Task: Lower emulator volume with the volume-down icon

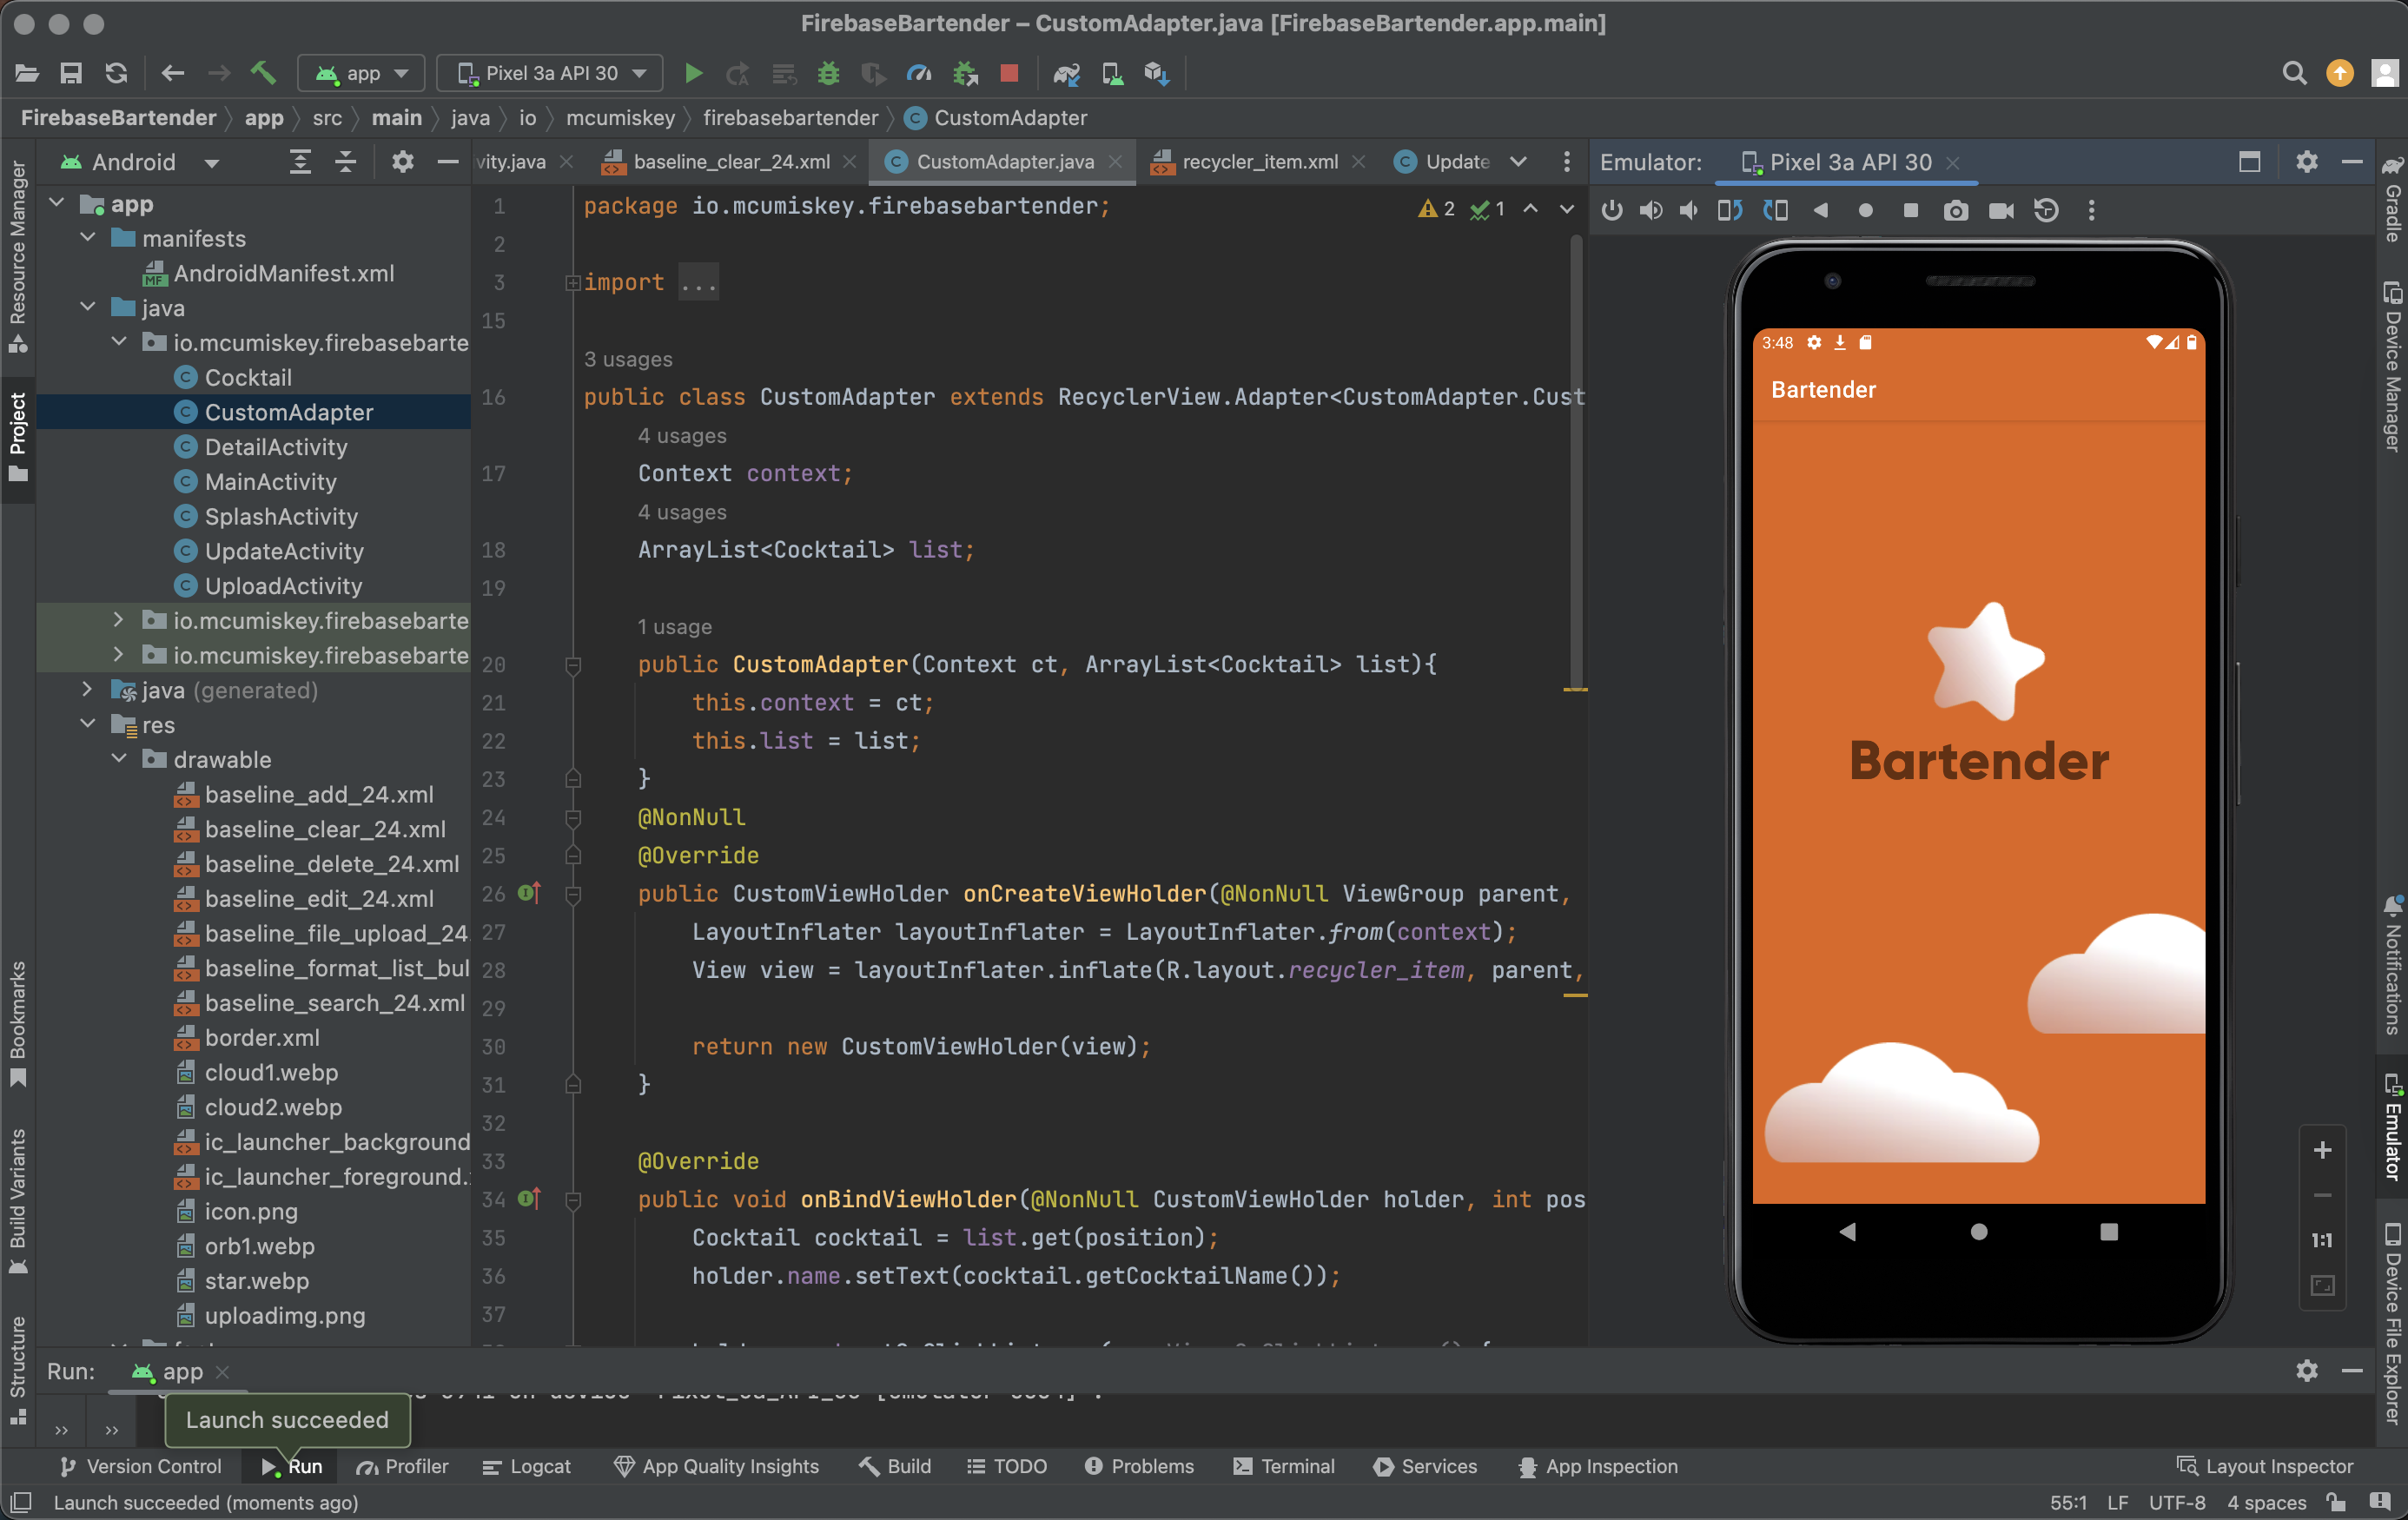Action: point(1690,211)
